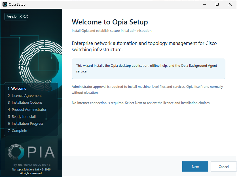Open the Installation Options step
The image size is (237, 177).
(25, 103)
